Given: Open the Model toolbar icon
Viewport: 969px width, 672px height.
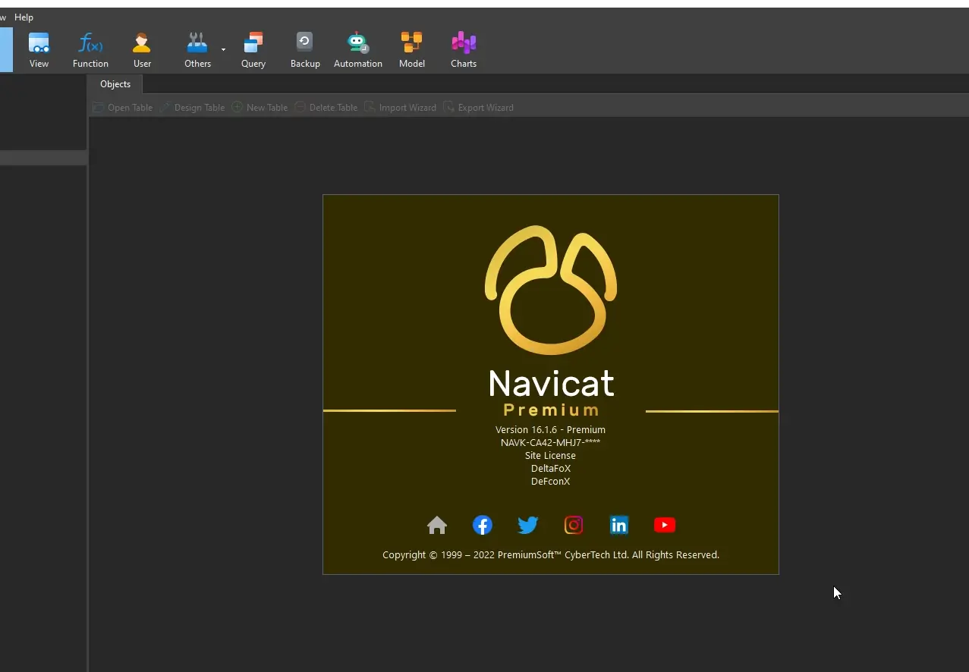Looking at the screenshot, I should (412, 50).
